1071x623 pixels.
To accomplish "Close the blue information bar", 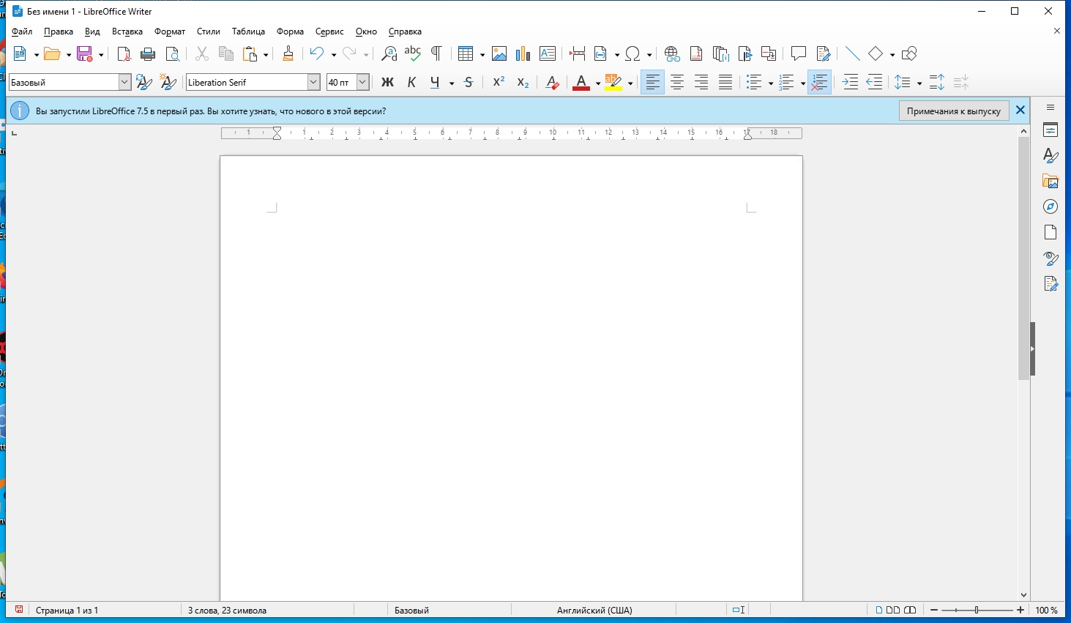I will [1020, 111].
